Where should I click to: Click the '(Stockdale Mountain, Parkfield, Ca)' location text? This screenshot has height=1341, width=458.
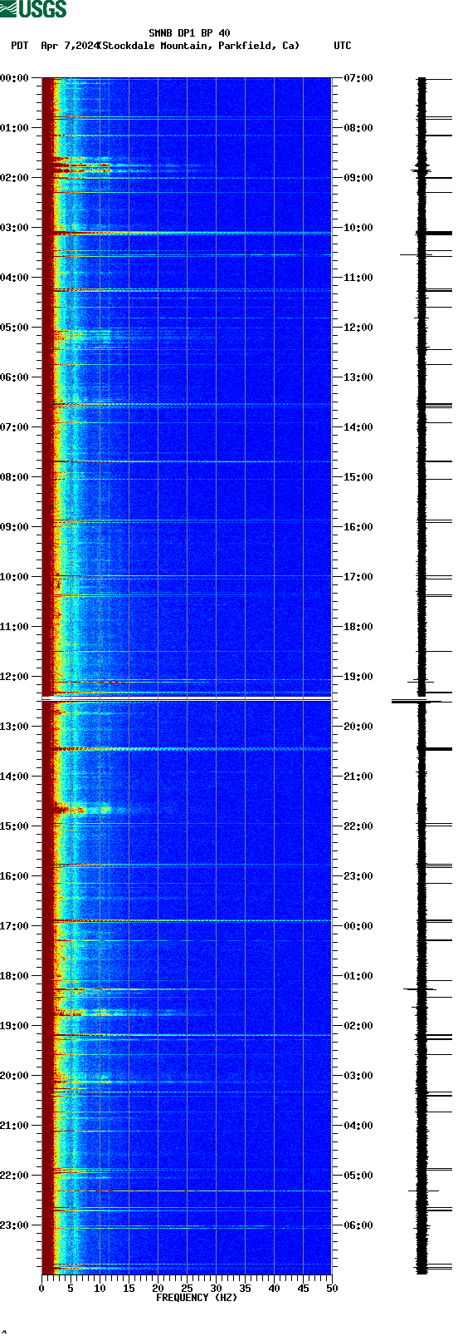click(x=198, y=47)
